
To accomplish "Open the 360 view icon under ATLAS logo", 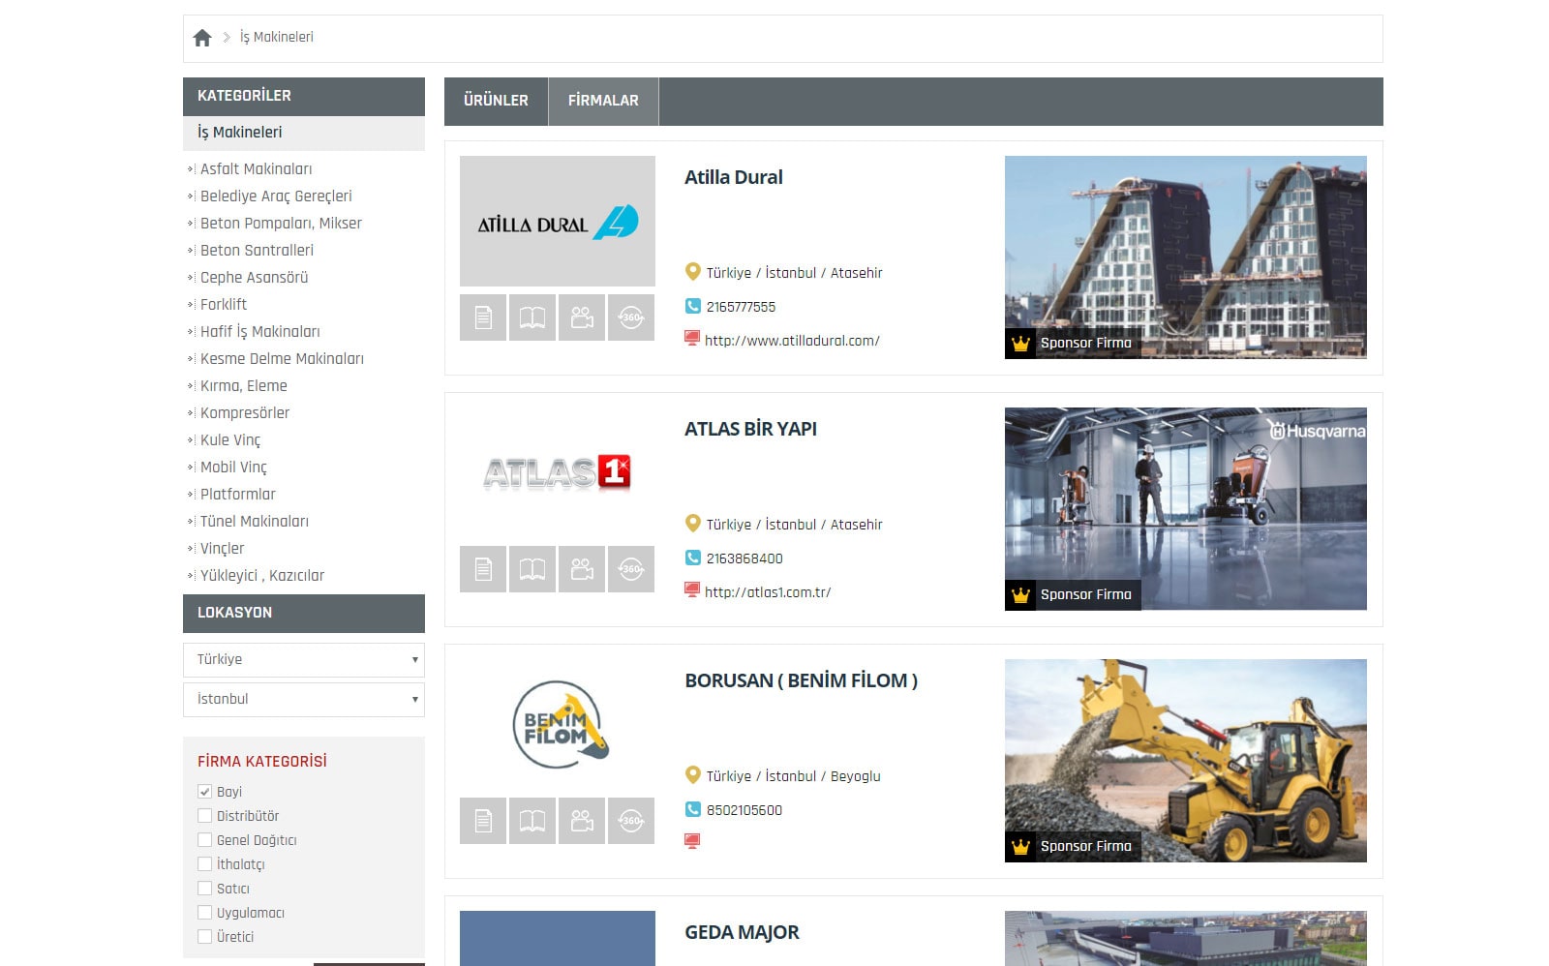I will pos(631,569).
